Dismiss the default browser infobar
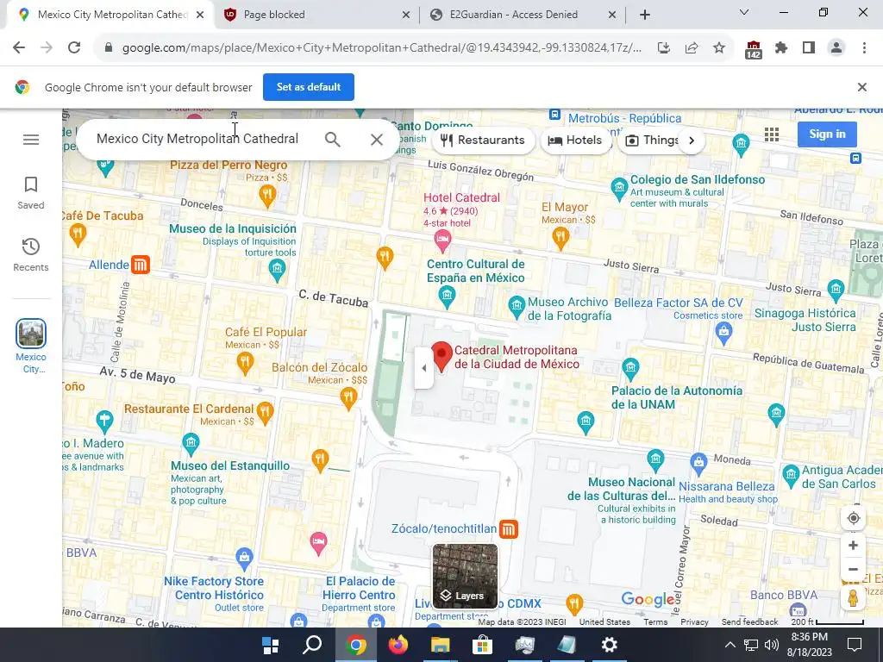 [x=861, y=87]
